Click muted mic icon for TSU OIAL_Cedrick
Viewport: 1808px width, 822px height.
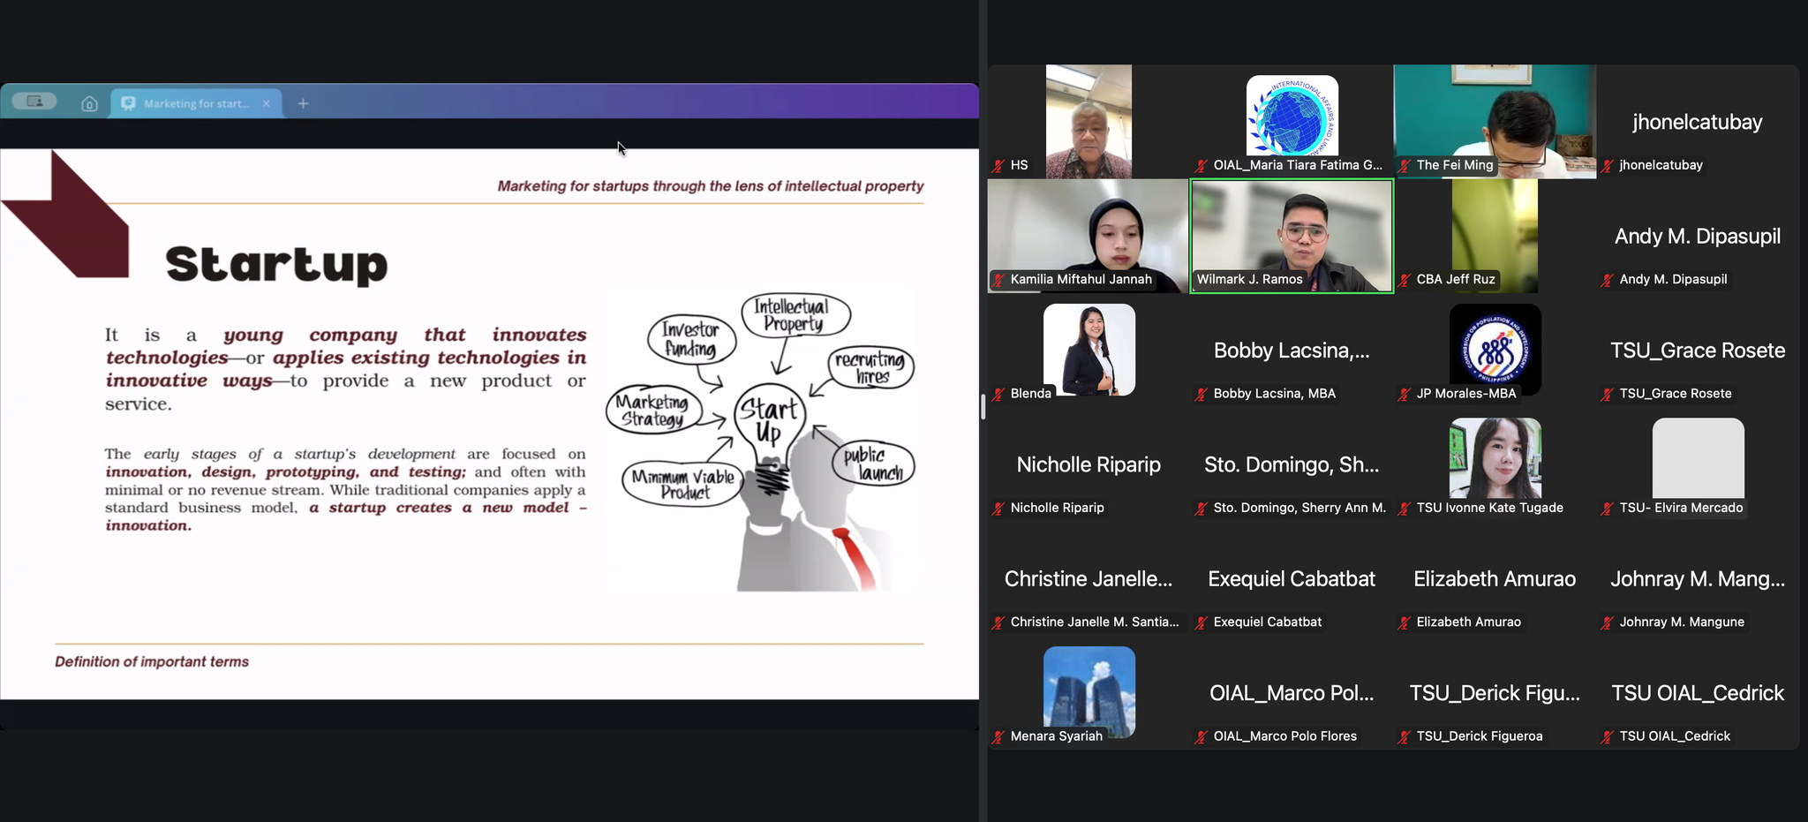tap(1608, 736)
